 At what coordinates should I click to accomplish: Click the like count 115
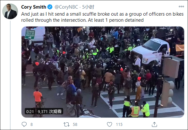[x=119, y=125]
